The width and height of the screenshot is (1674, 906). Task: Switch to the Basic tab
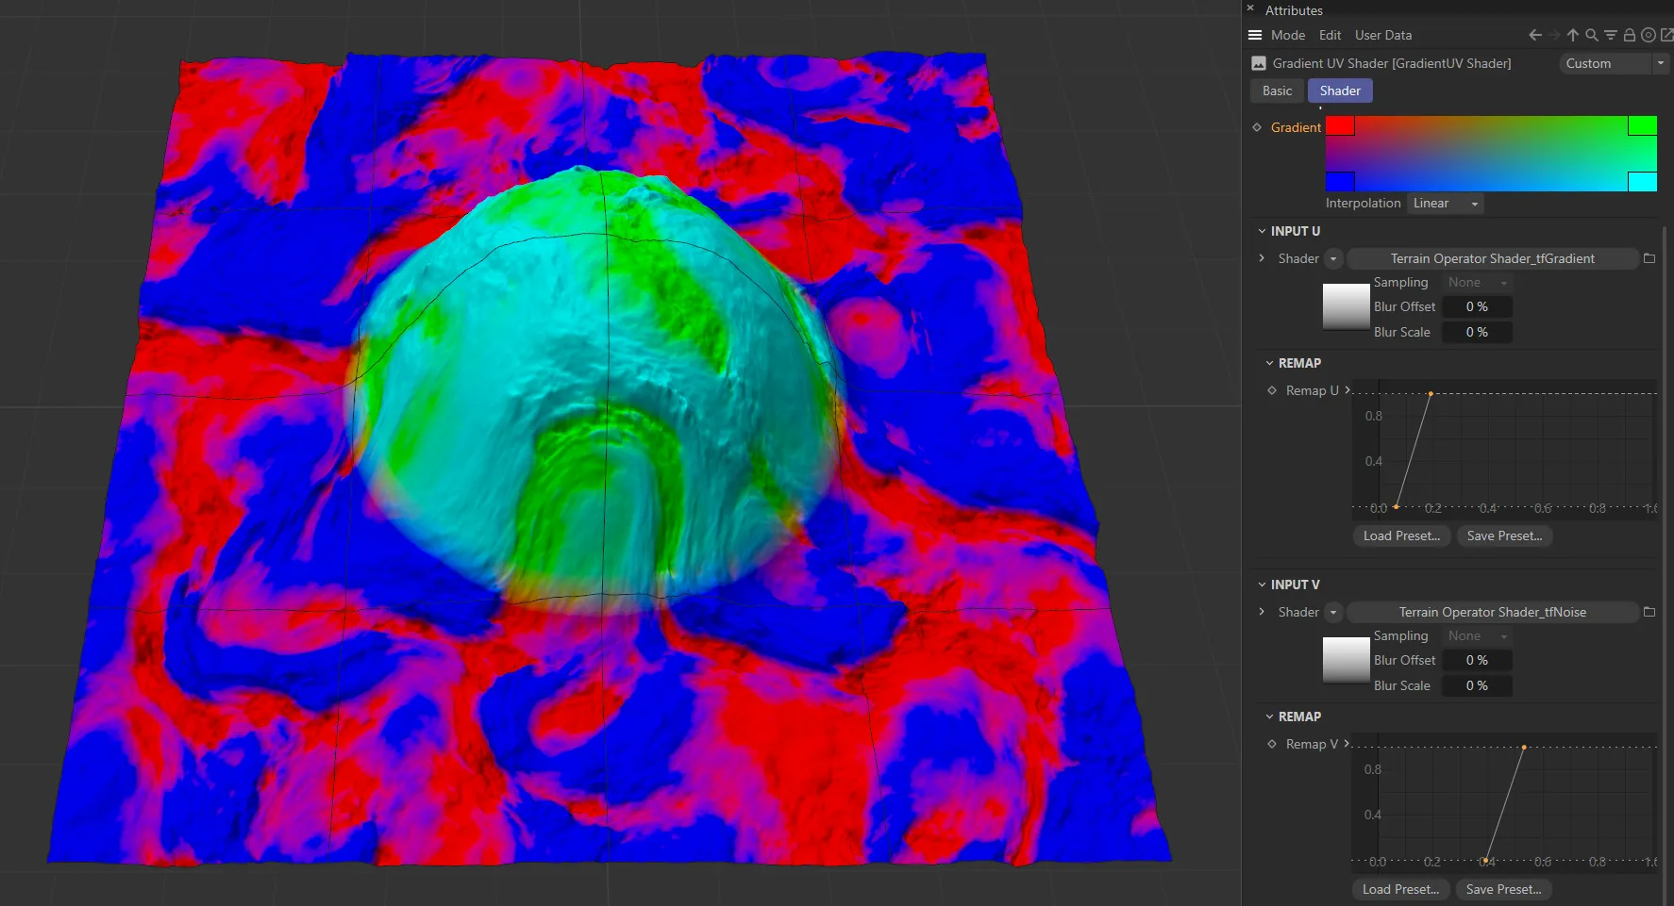pyautogui.click(x=1277, y=91)
